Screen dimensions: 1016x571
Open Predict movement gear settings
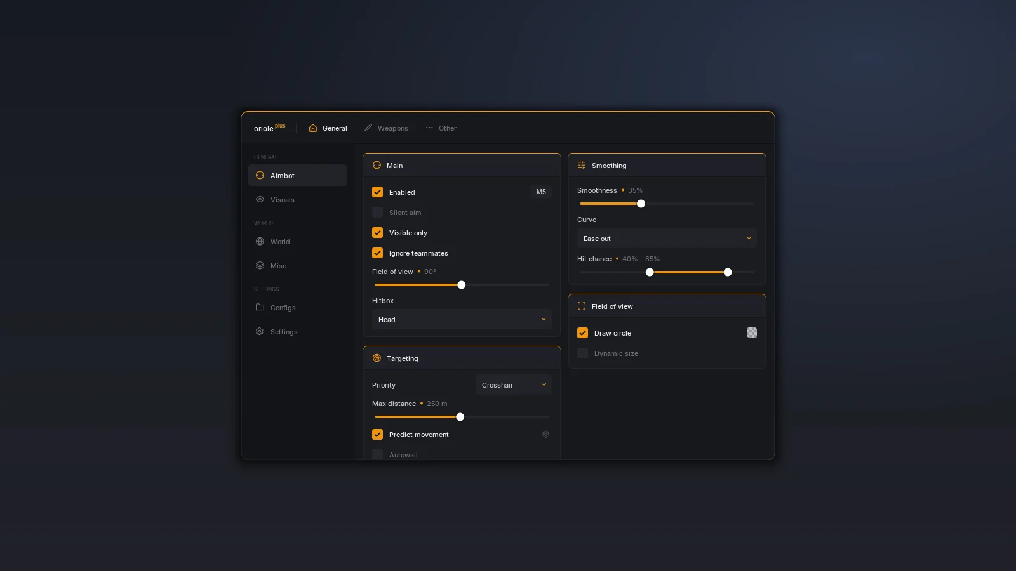(x=545, y=434)
